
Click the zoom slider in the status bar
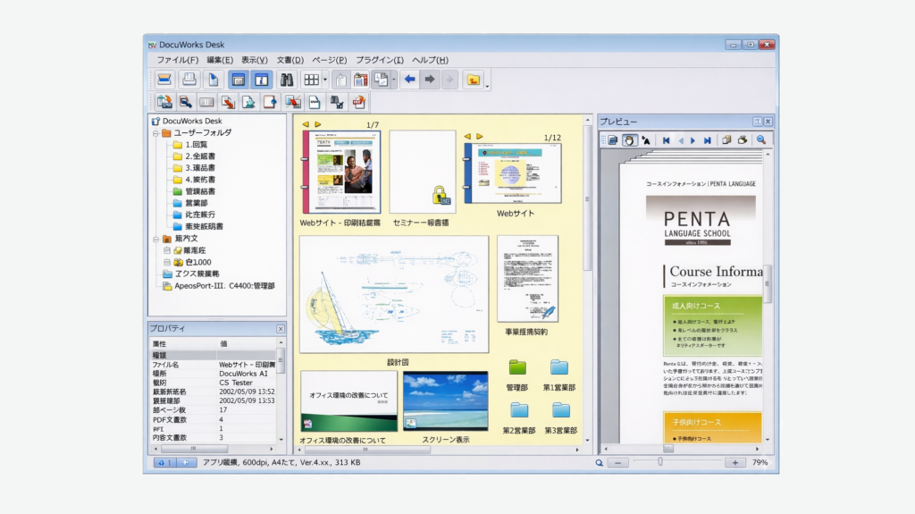click(660, 462)
